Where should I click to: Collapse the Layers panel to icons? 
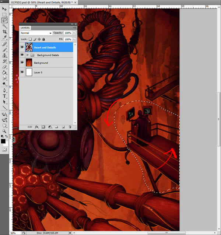[x=72, y=24]
